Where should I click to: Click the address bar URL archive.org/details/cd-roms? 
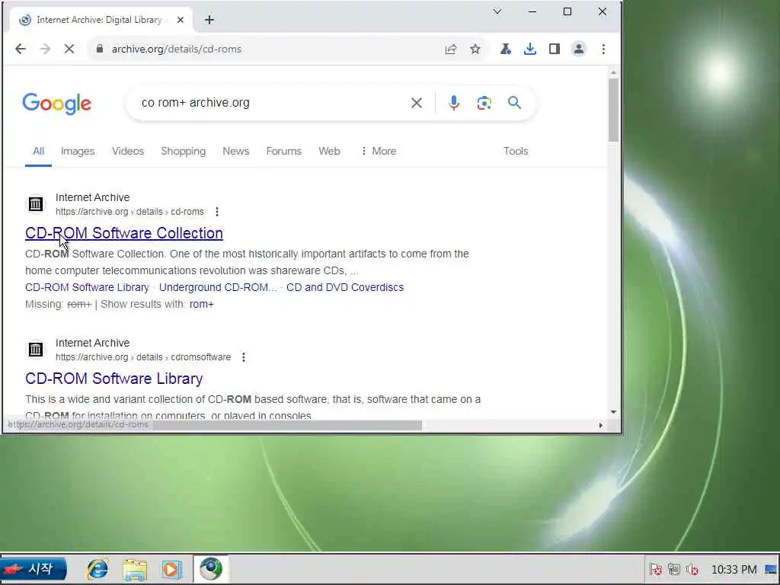click(177, 50)
